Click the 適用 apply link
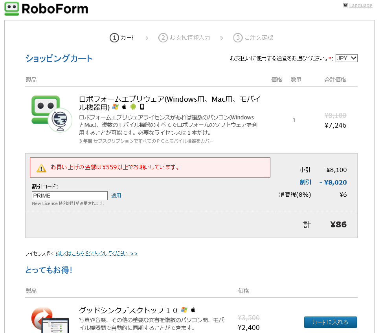382x333 pixels. 116,196
